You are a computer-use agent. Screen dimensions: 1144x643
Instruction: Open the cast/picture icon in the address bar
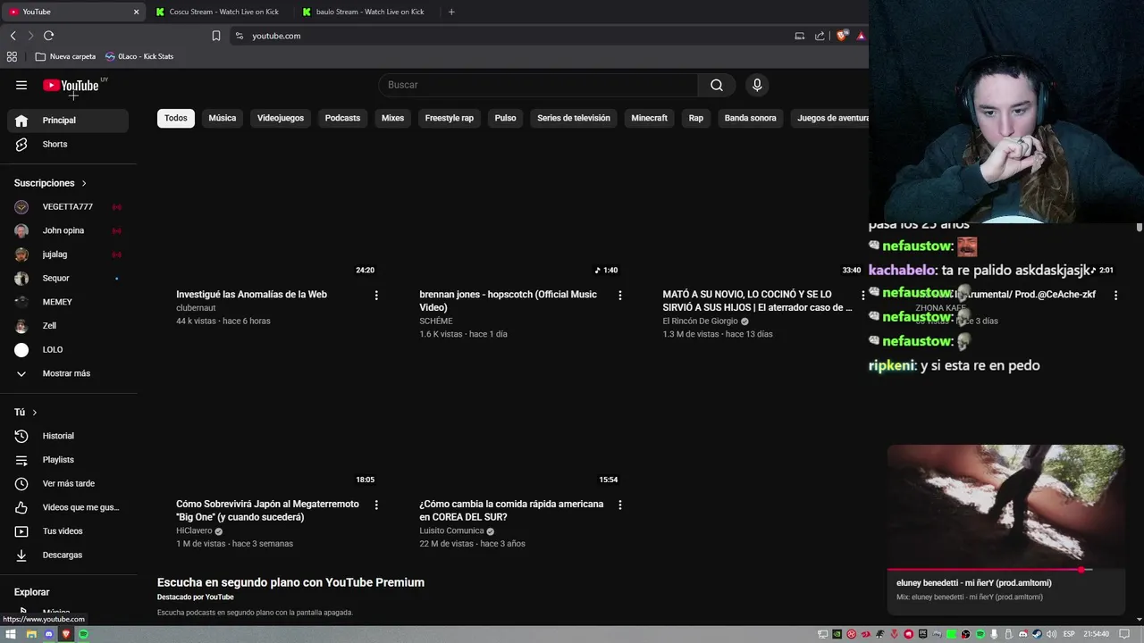pyautogui.click(x=800, y=36)
